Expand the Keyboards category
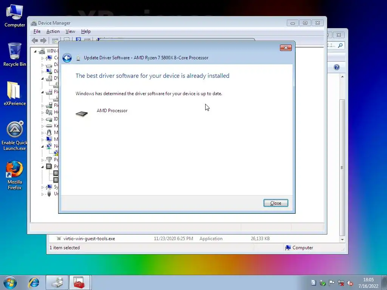Viewport: 387px width, 290px height. 42,126
